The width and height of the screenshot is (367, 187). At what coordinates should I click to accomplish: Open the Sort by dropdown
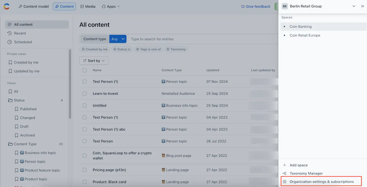(x=94, y=61)
